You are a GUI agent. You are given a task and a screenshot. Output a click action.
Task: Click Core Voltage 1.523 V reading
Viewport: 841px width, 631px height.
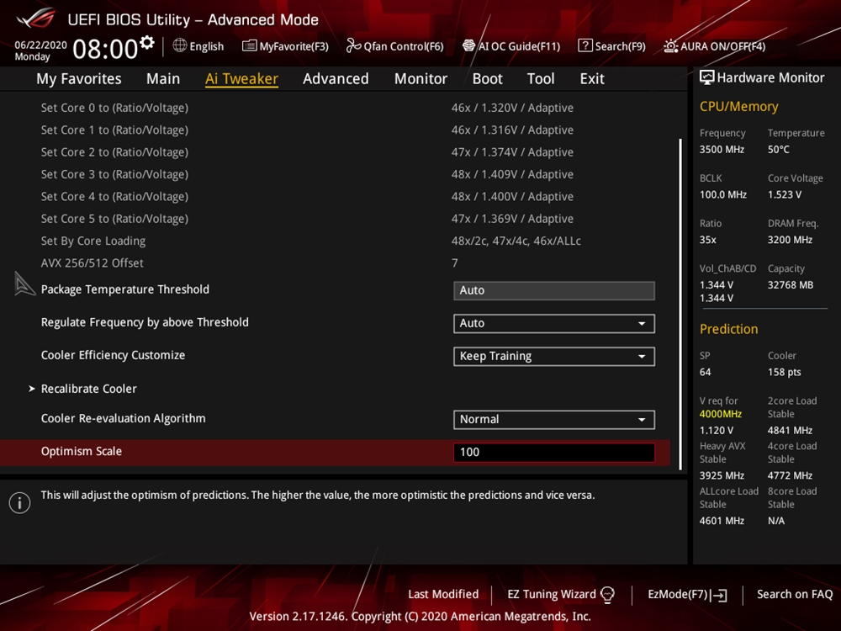pyautogui.click(x=784, y=195)
